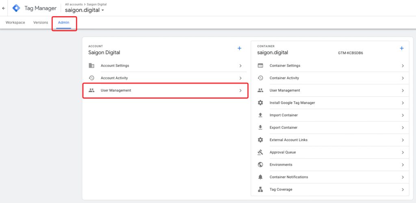Click the saigon.digital container name heading
416x203 pixels.
(x=273, y=53)
